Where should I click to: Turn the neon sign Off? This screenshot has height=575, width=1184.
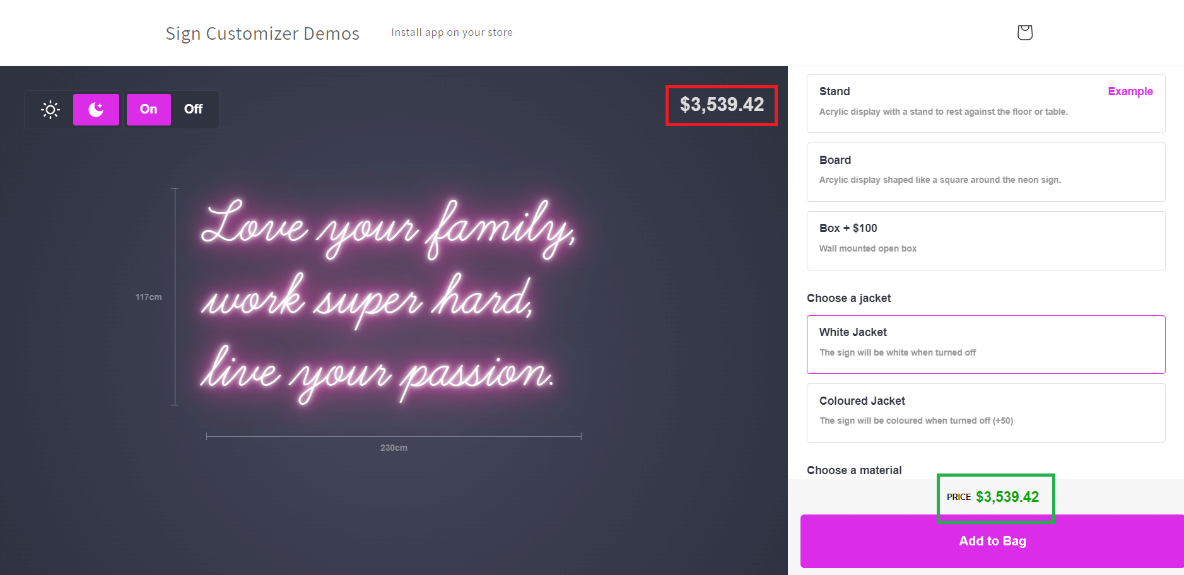tap(193, 110)
